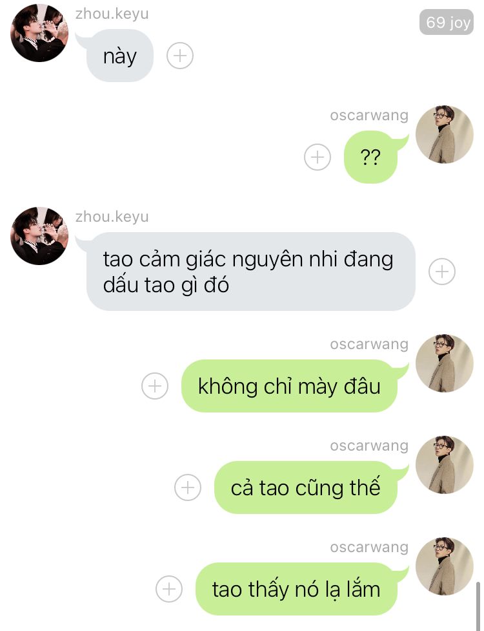Click oscarwang username above "??" message
The image size is (484, 631).
(x=369, y=115)
